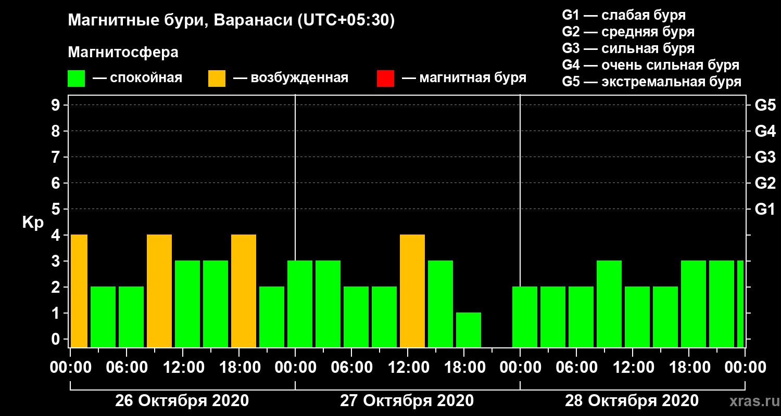Click the 'G2' label on right axis
This screenshot has height=416, width=781.
coord(765,184)
